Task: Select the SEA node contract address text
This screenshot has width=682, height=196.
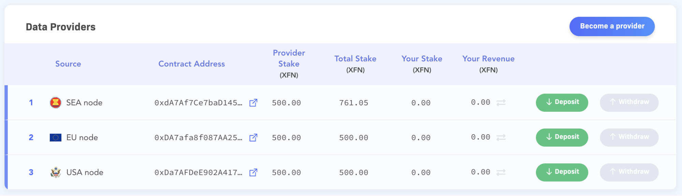Action: (x=198, y=103)
